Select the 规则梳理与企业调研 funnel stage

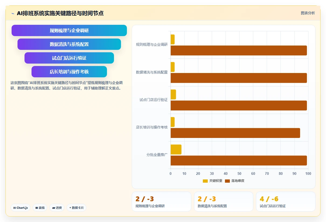(69, 30)
